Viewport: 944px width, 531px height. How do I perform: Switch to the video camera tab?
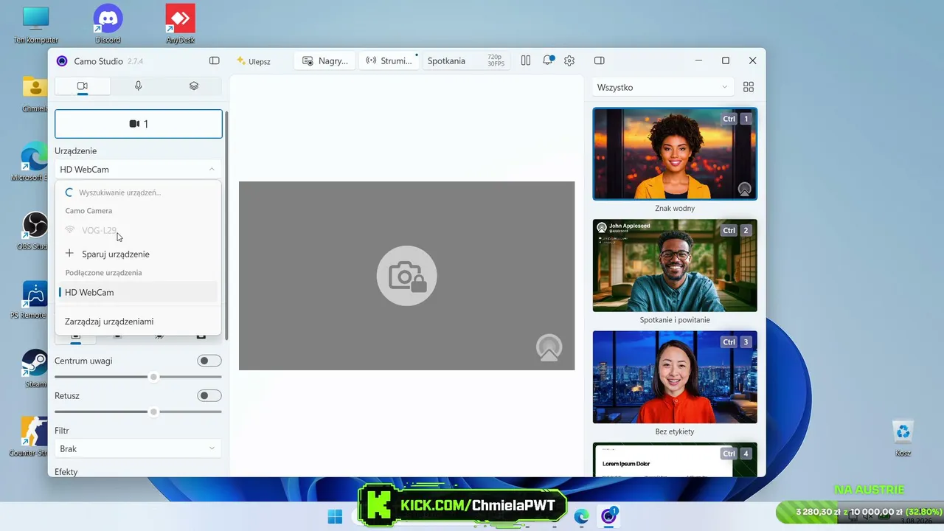point(83,86)
